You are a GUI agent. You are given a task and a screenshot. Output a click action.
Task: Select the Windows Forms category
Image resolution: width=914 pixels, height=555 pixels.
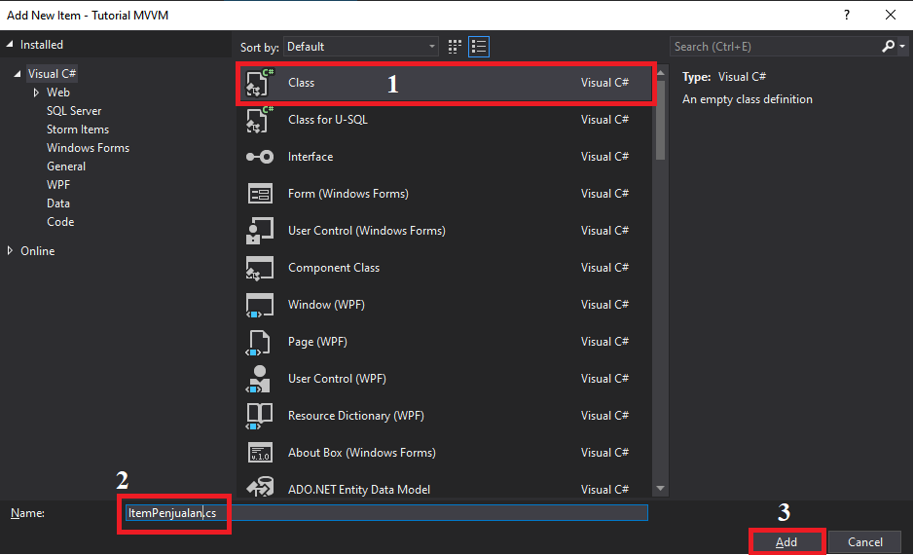coord(88,148)
